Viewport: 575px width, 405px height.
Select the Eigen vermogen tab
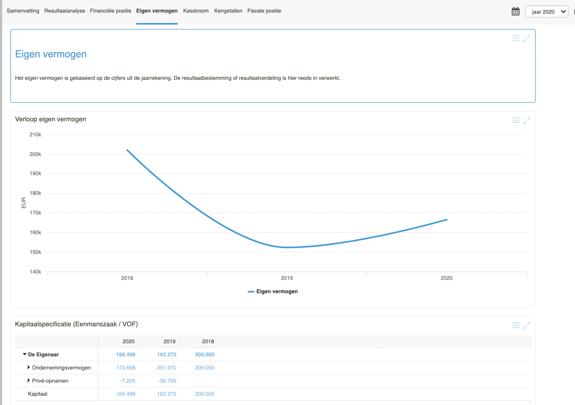[157, 11]
